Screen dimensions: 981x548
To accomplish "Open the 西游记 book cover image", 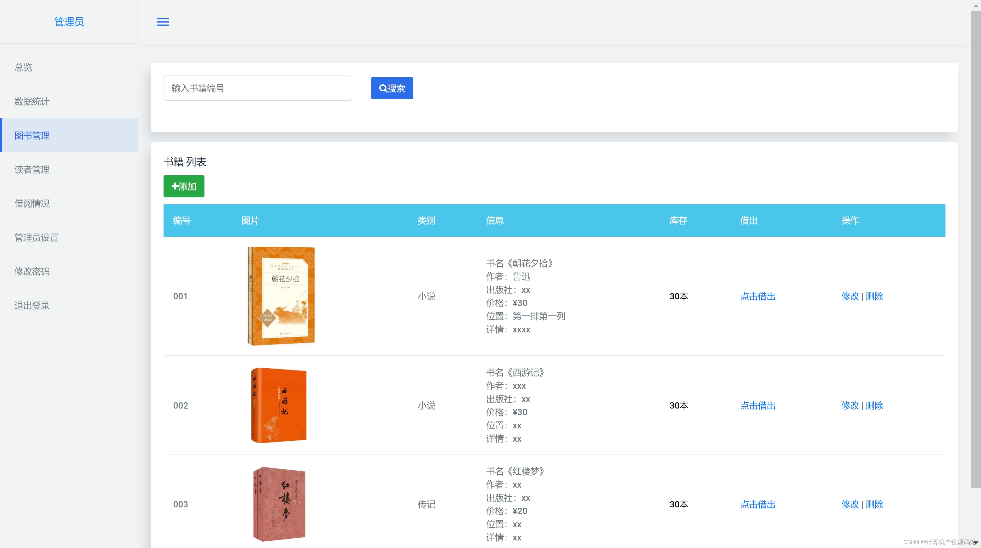I will (279, 405).
